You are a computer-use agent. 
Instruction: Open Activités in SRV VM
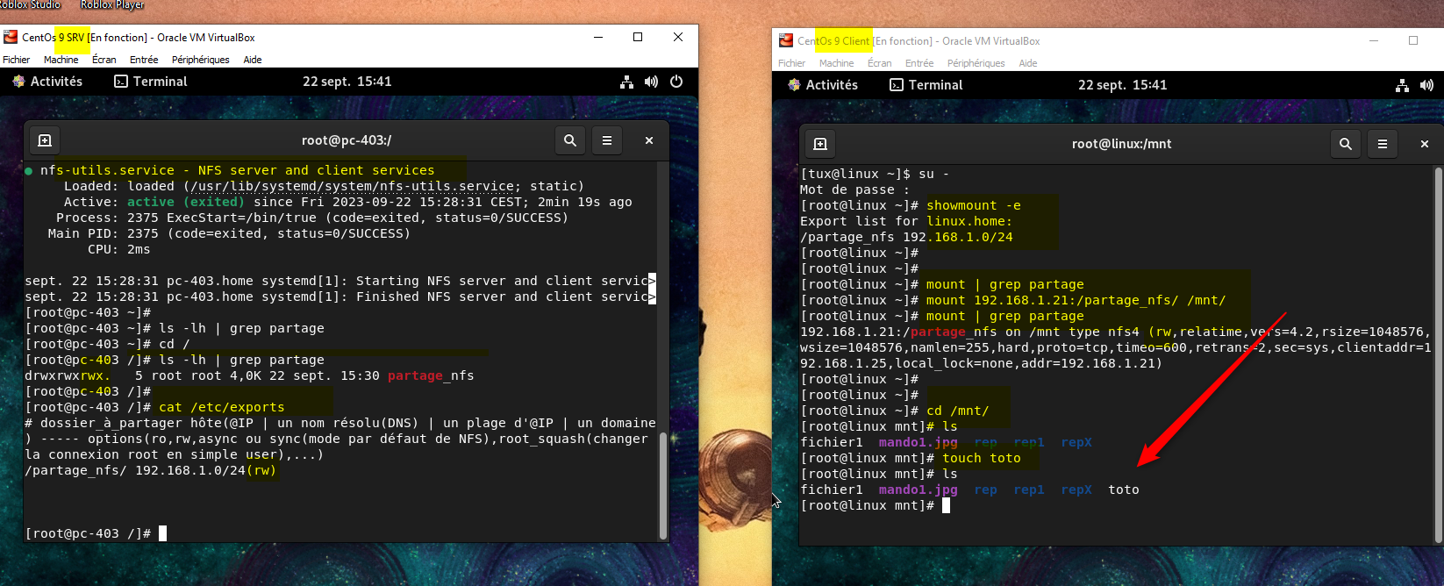47,82
